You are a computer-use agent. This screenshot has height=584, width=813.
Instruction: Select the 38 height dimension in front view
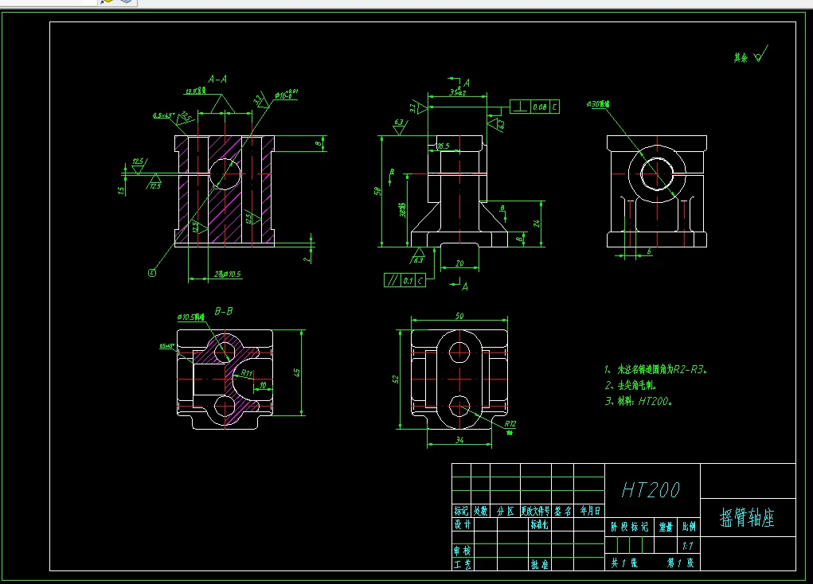[x=402, y=210]
